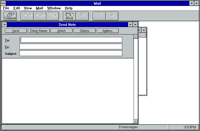Open the Mail menu
This screenshot has height=131, width=200.
point(40,8)
